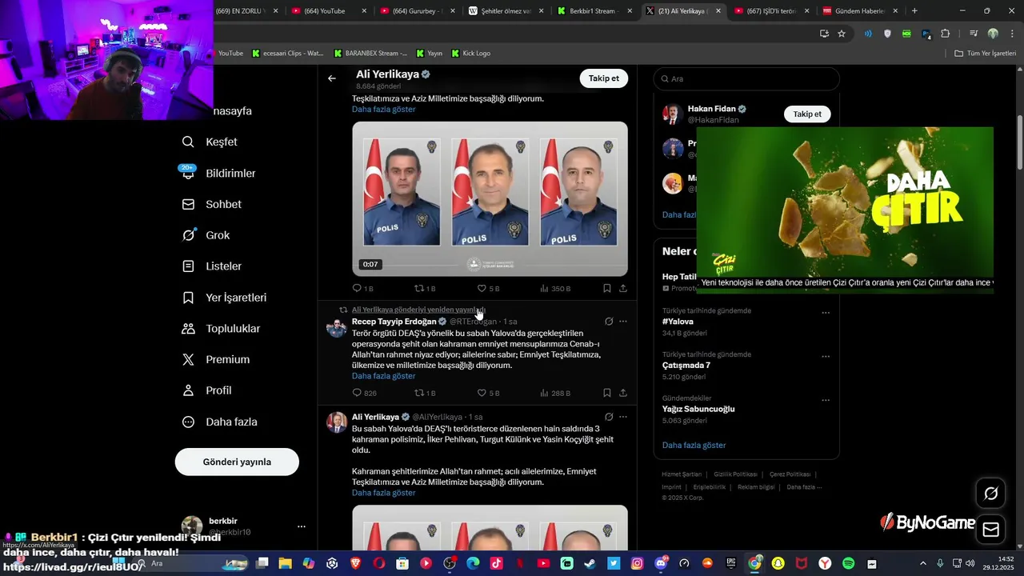Open ecesaari Clips bookmark
This screenshot has height=576, width=1024.
click(x=287, y=54)
